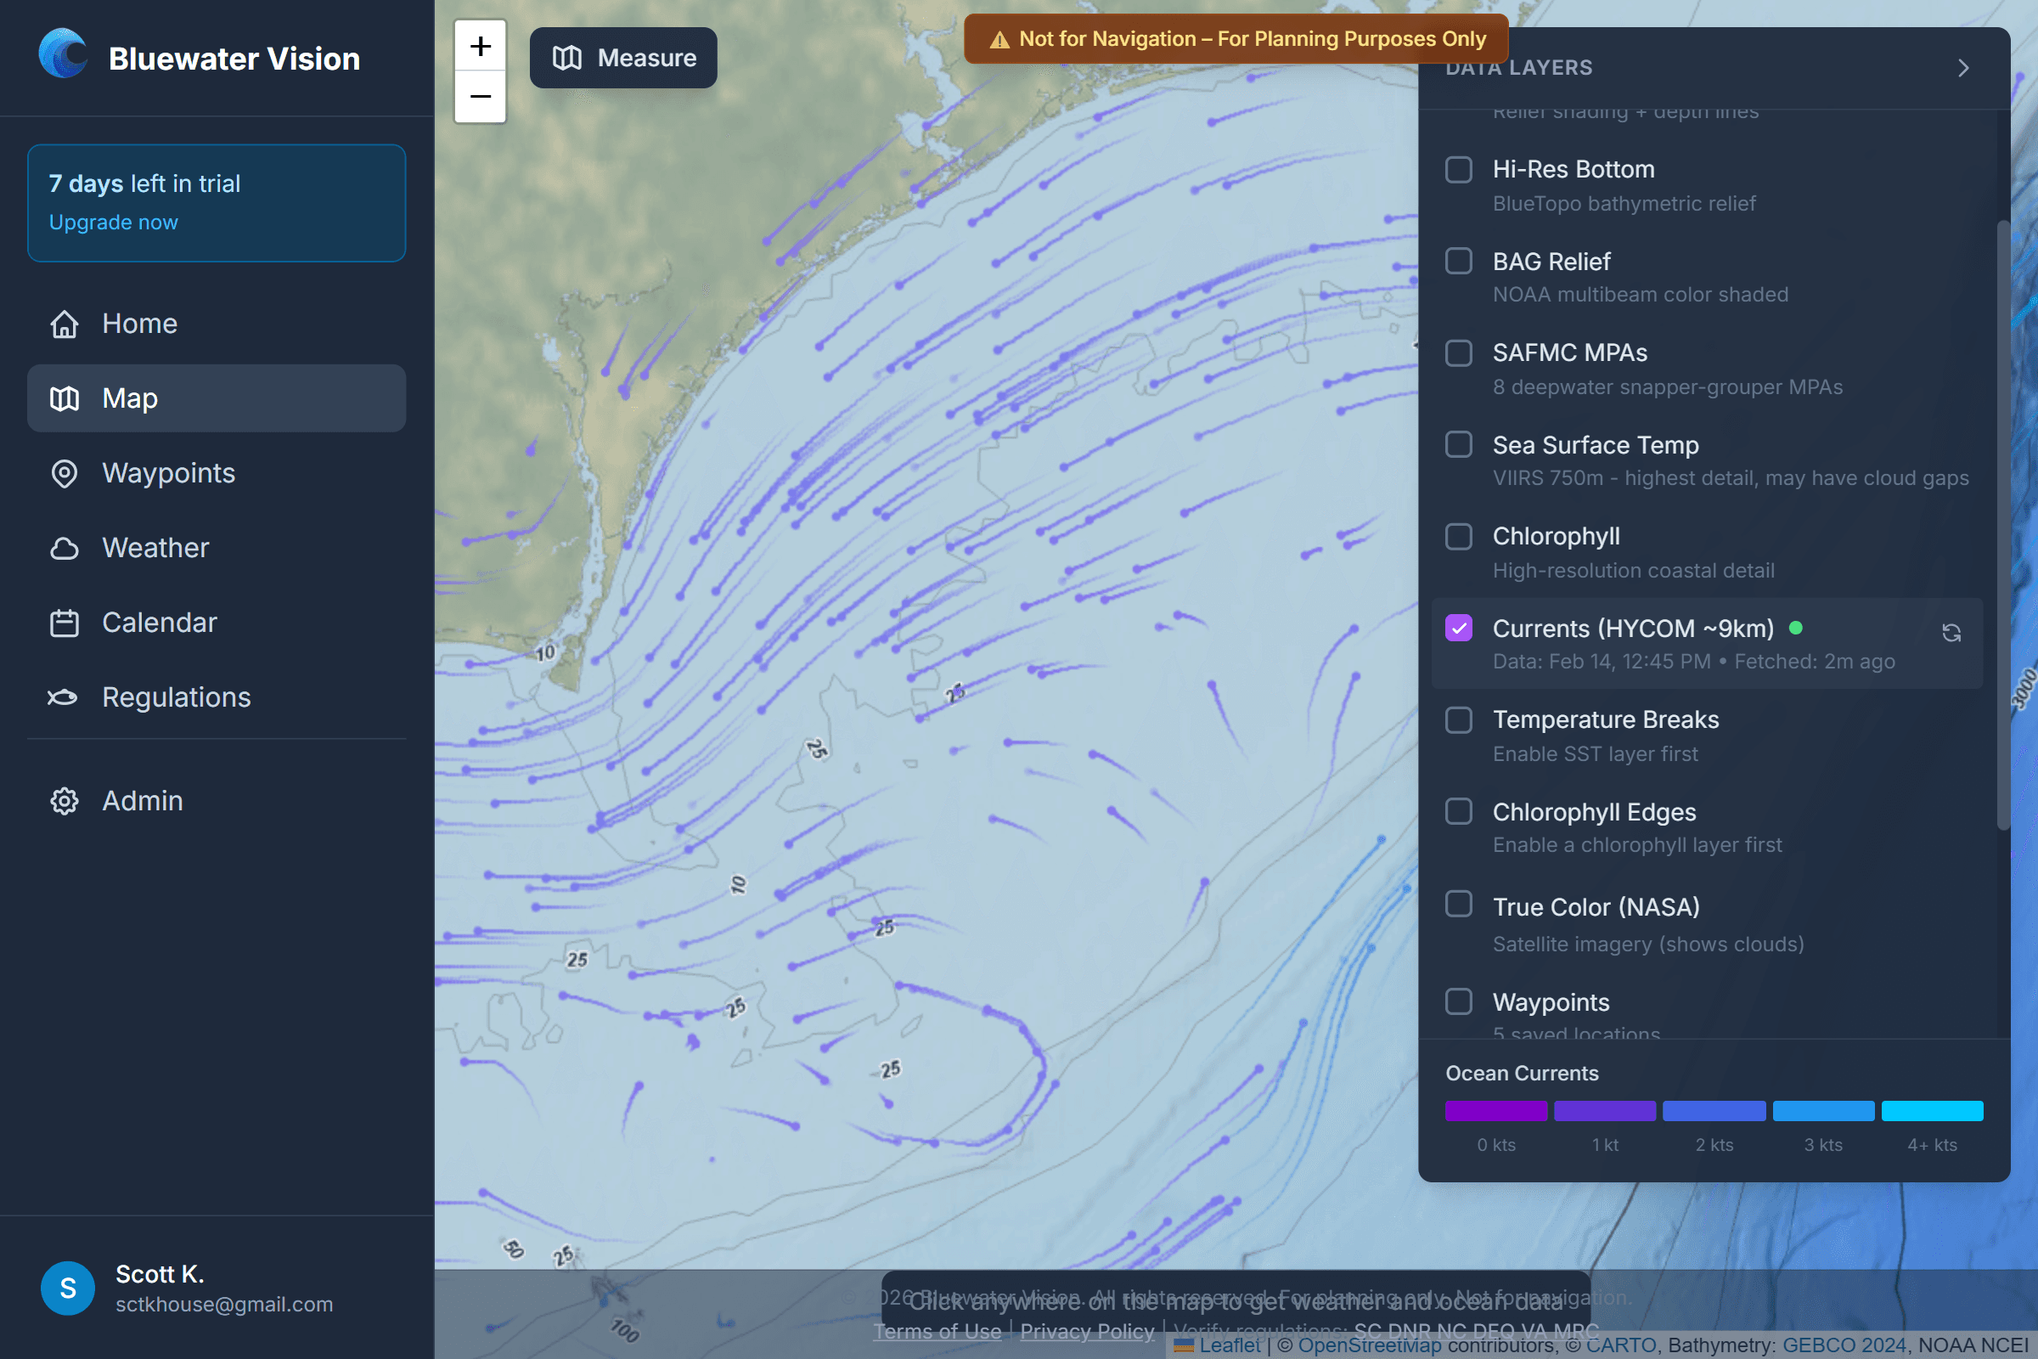Click the Upgrade now link
Image resolution: width=2038 pixels, height=1359 pixels.
(113, 222)
